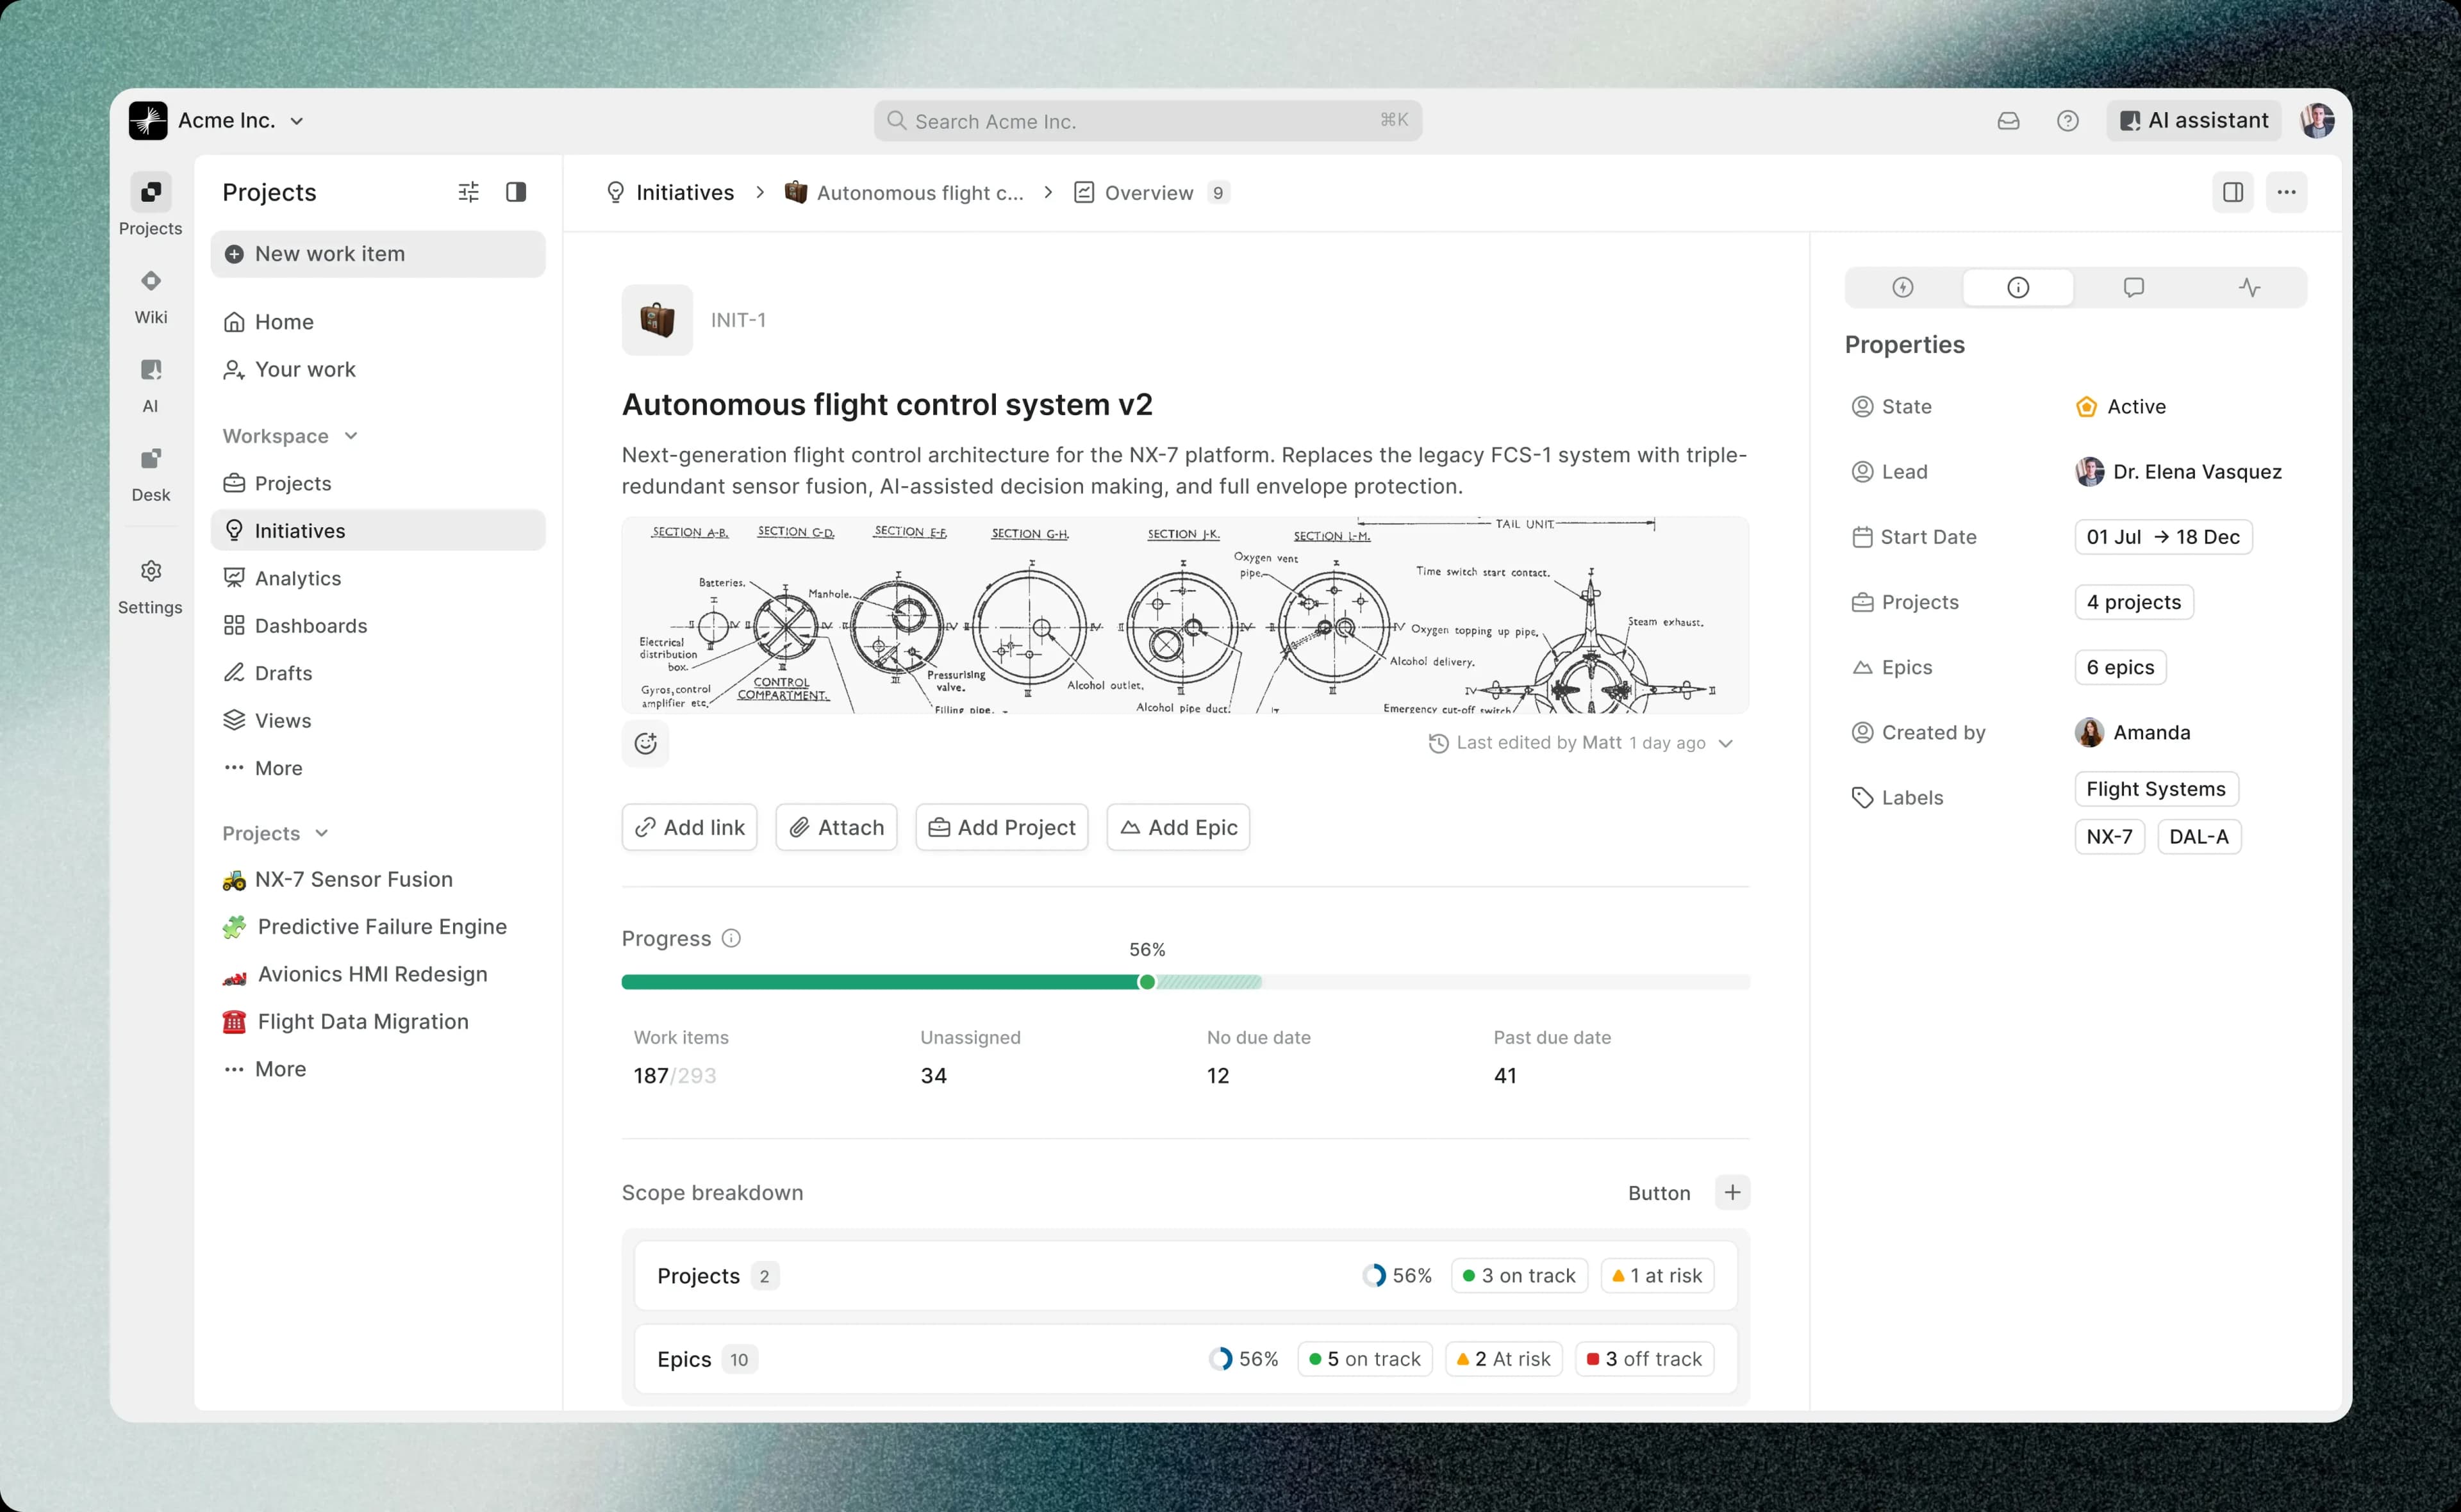2461x1512 pixels.
Task: Switch to the activity pulse tab
Action: 2249,288
